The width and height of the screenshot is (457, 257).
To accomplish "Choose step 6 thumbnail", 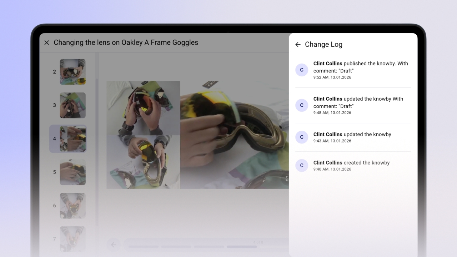I will 72,206.
